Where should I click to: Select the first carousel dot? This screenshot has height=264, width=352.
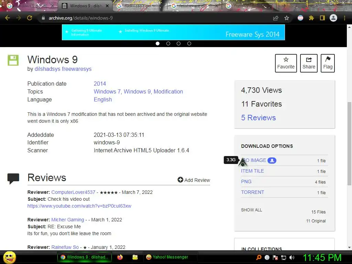click(x=157, y=44)
